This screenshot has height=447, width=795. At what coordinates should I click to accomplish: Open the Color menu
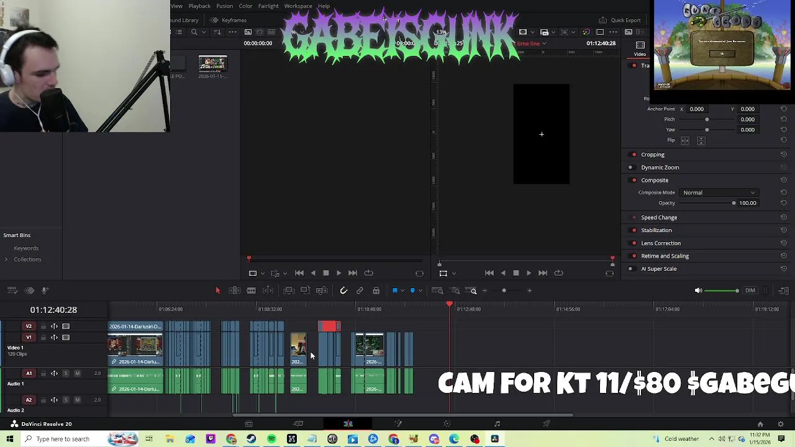[245, 6]
